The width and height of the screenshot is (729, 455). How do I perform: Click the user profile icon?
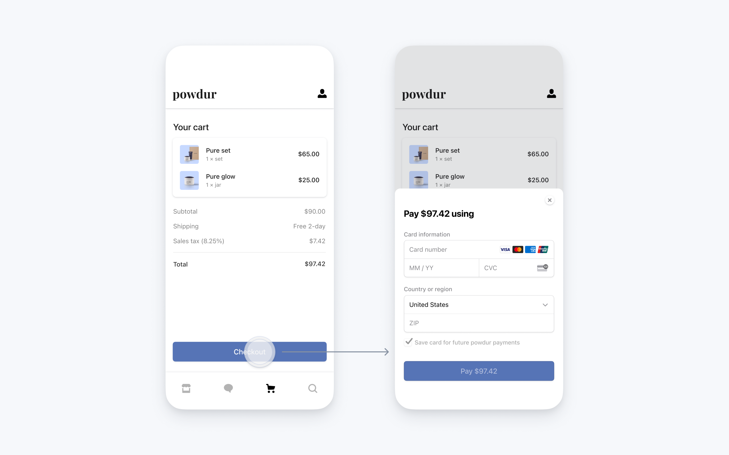322,94
